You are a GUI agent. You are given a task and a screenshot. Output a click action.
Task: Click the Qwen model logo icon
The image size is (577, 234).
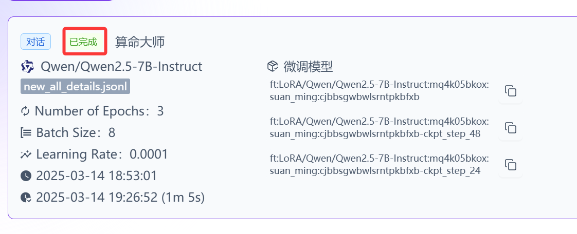pyautogui.click(x=27, y=67)
